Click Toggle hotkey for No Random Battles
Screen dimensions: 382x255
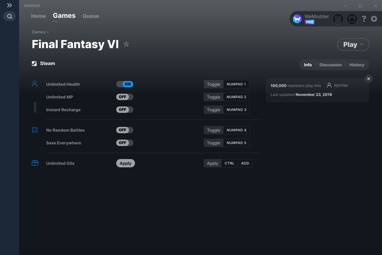click(x=214, y=130)
